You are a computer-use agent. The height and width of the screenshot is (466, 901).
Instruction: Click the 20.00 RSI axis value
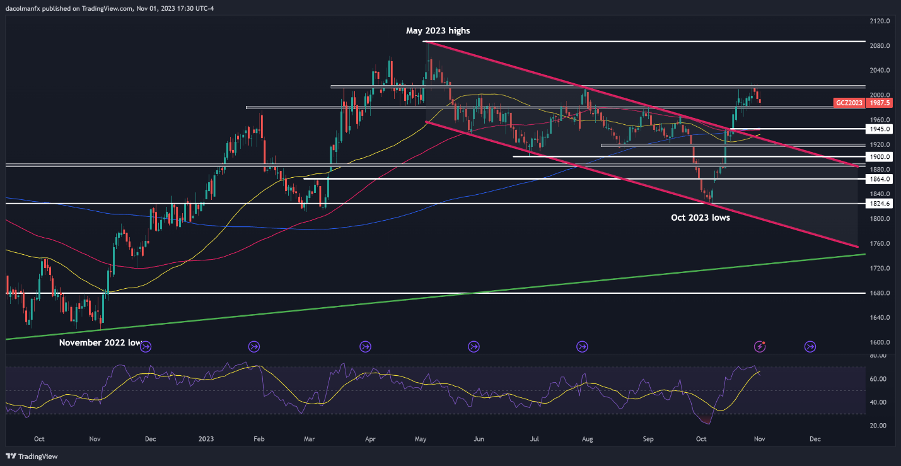pyautogui.click(x=878, y=426)
